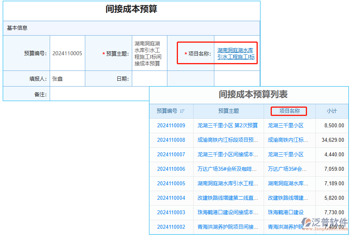This screenshot has width=352, height=235.
Task: Open the 湖南洞庭湖水库引水工程施工标 project link
Action: (x=236, y=53)
